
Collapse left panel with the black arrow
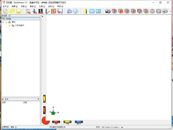tap(43, 17)
